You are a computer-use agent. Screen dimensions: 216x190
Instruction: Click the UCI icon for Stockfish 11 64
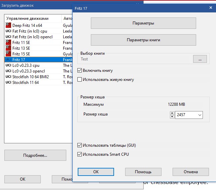point(8,82)
